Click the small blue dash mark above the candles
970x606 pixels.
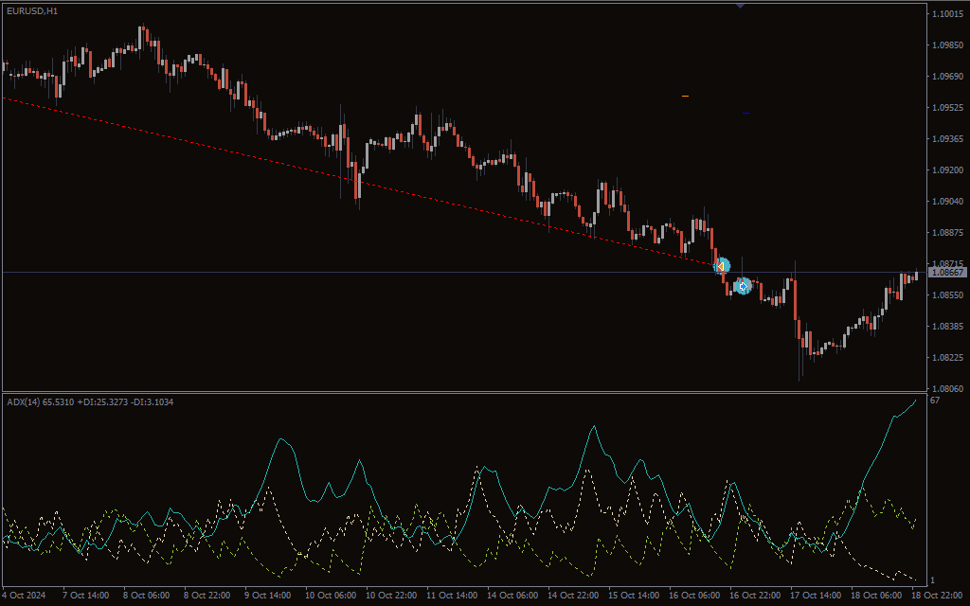(x=746, y=114)
